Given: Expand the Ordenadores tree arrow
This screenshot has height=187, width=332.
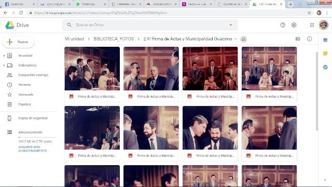Looking at the screenshot, I should pyautogui.click(x=4, y=65).
